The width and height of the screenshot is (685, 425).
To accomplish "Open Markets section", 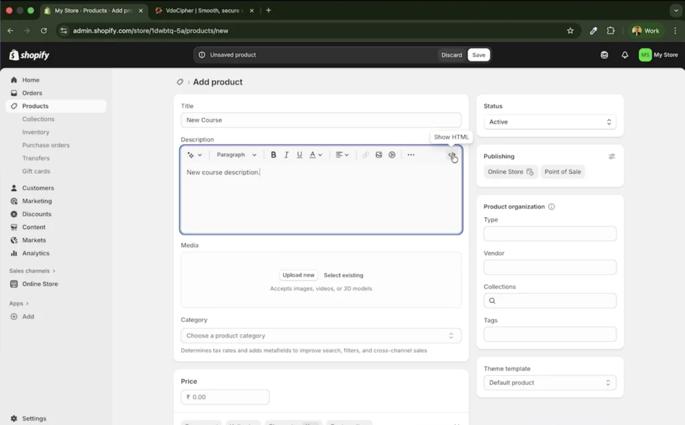I will coord(56,241).
